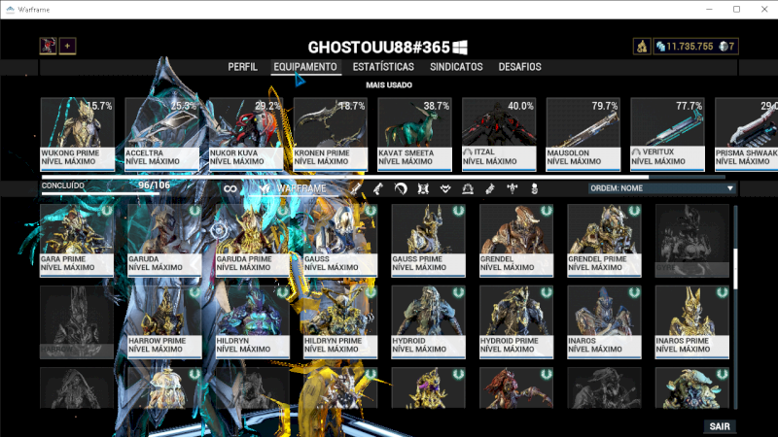Select the Garuda Prime warframe card
This screenshot has width=778, height=437.
click(x=253, y=240)
